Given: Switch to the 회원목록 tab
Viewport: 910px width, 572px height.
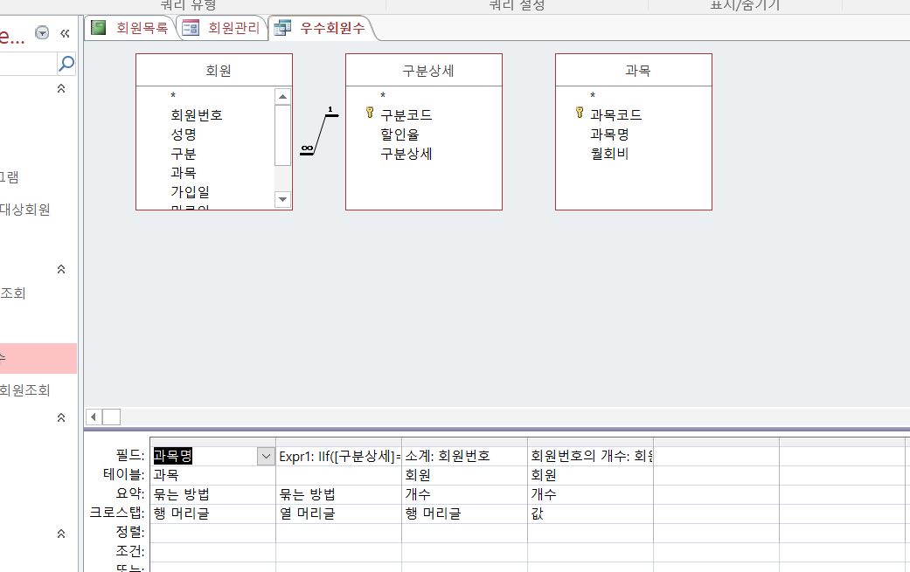Looking at the screenshot, I should (142, 28).
